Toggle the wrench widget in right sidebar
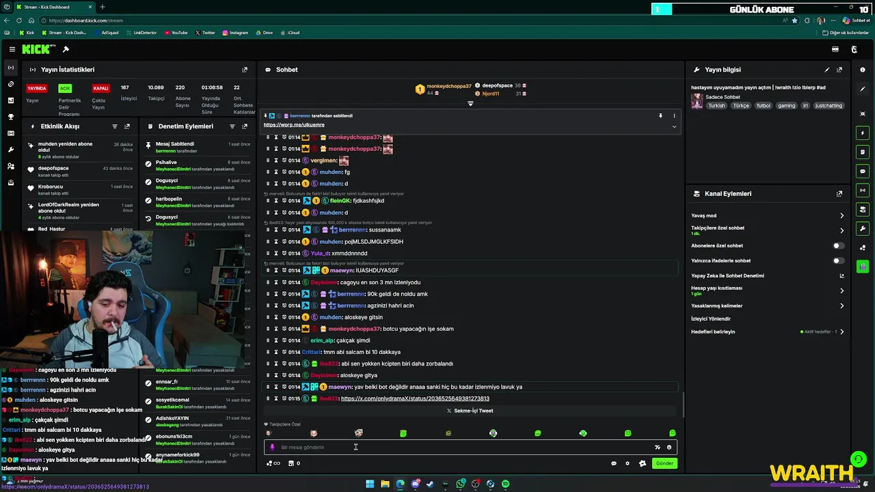This screenshot has width=875, height=492. 863,228
